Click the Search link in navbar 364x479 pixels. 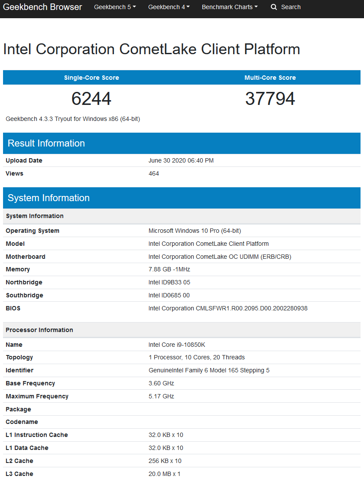[x=291, y=7]
